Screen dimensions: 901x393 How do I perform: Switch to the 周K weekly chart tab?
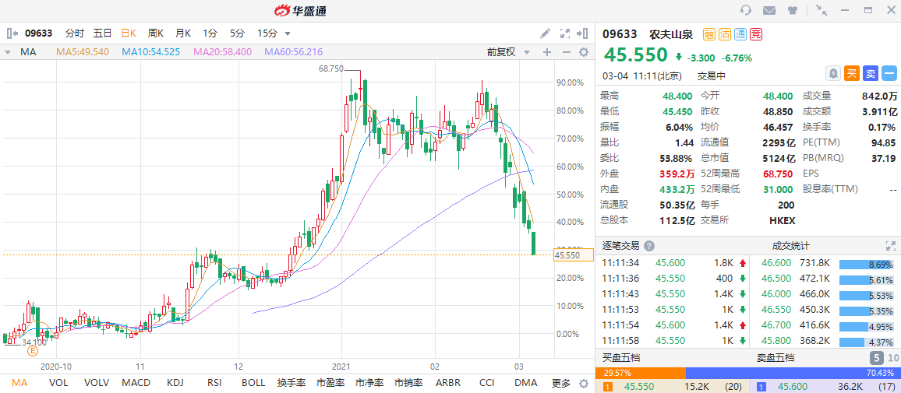click(x=156, y=33)
